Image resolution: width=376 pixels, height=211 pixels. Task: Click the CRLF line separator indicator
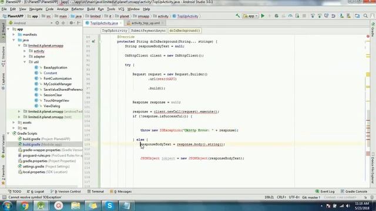pos(281,198)
